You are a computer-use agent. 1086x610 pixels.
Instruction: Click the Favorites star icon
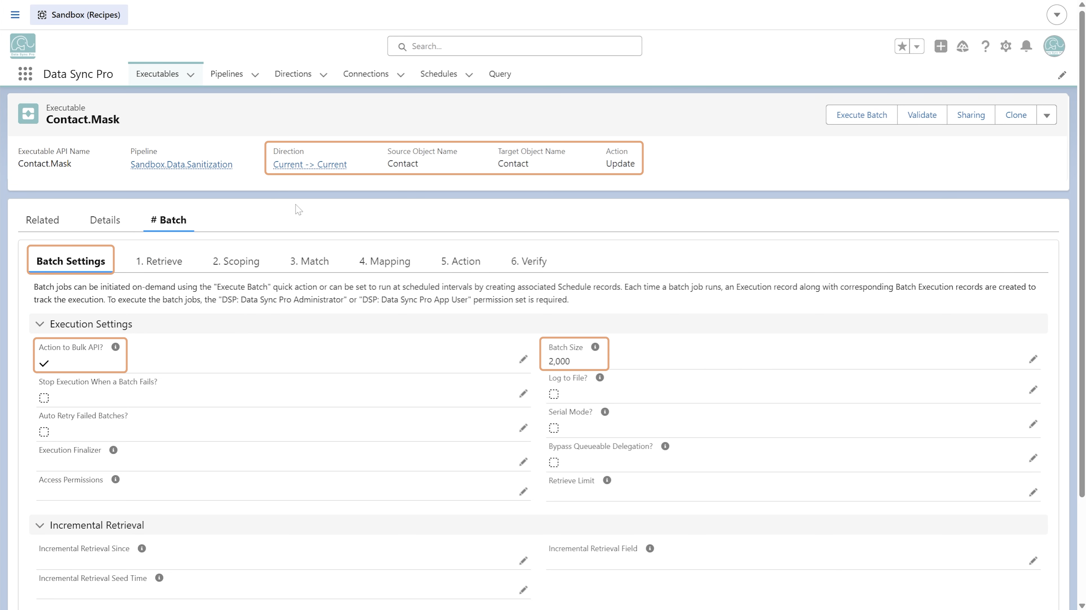coord(902,46)
